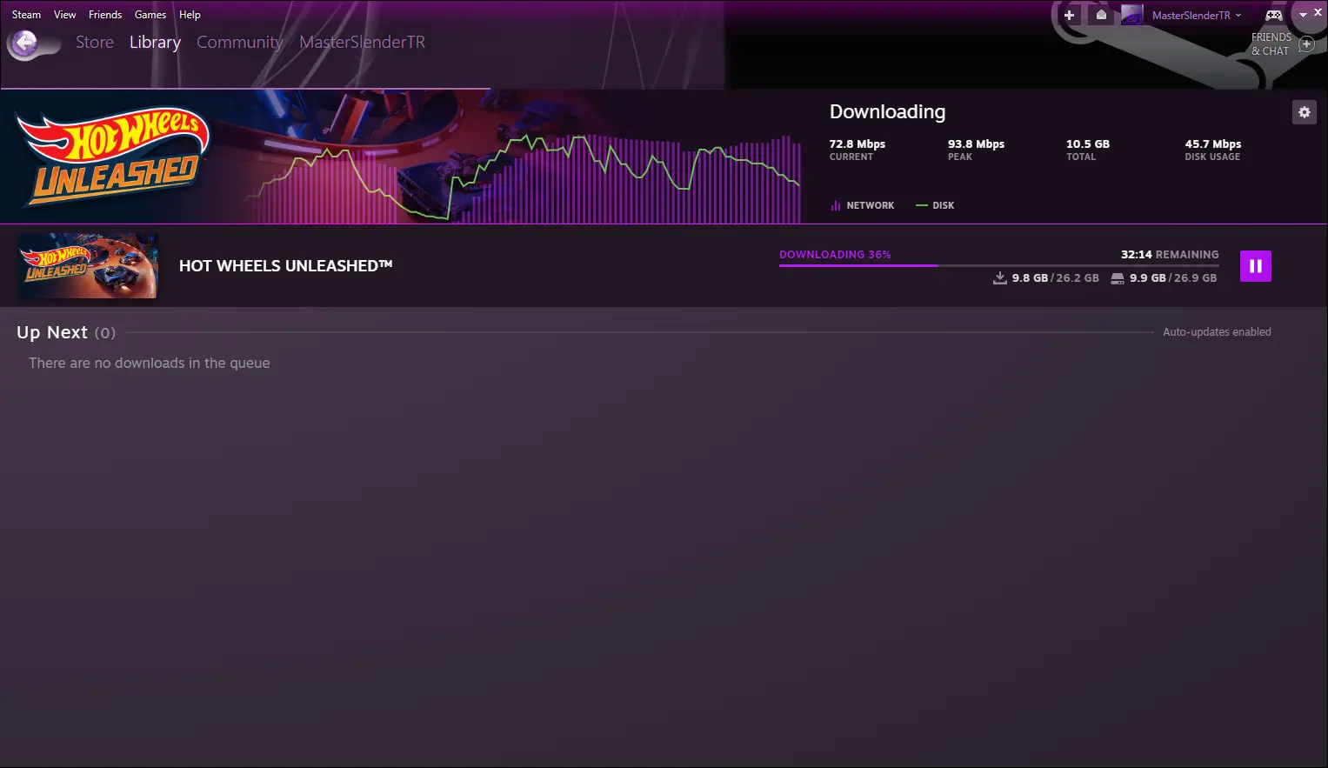
Task: Expand the window options down arrow
Action: pos(1303,15)
